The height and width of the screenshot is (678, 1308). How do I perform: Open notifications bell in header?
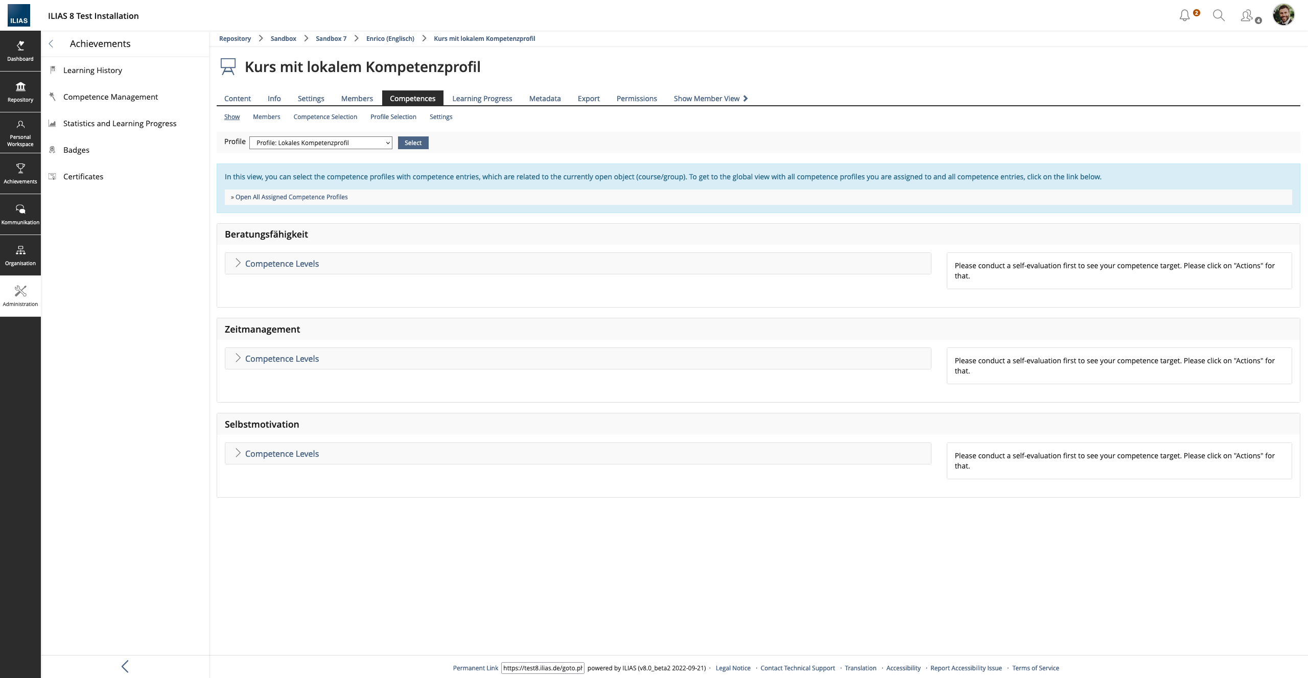click(1185, 16)
